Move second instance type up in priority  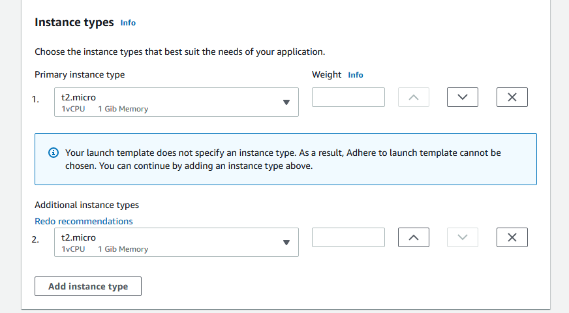point(413,237)
